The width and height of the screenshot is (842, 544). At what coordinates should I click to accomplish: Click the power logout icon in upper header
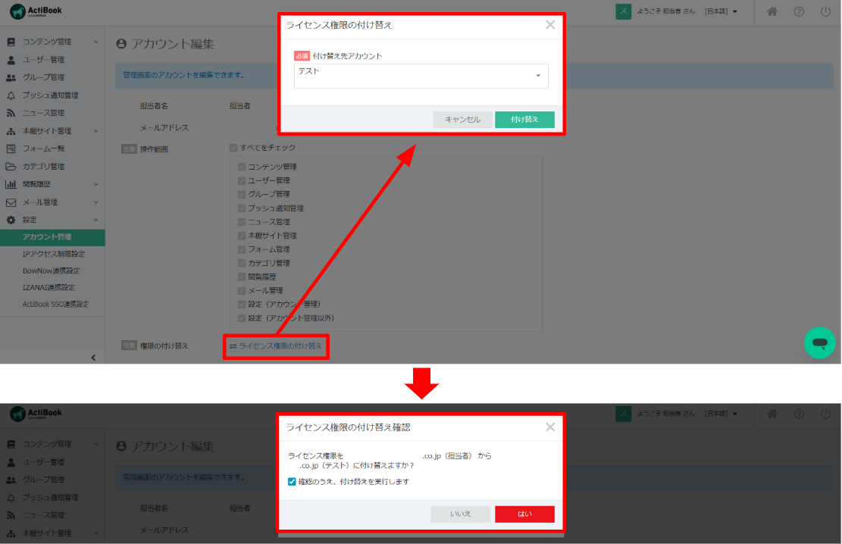coord(825,11)
